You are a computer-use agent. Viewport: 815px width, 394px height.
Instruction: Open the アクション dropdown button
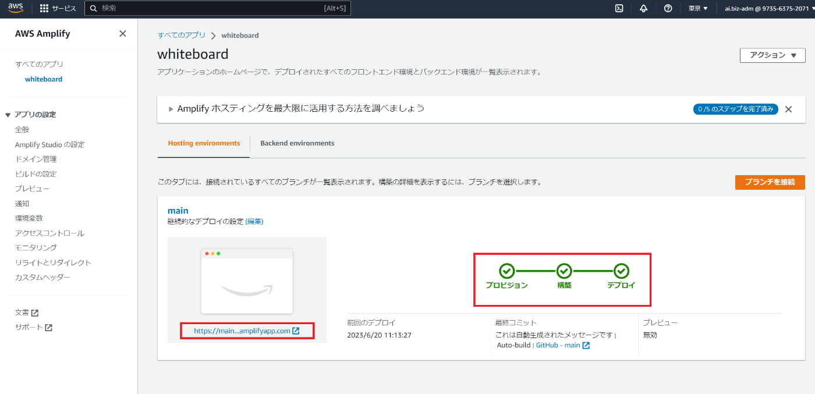click(x=773, y=55)
